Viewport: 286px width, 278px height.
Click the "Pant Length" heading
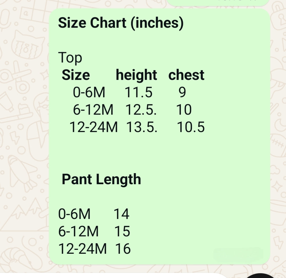coord(101,179)
